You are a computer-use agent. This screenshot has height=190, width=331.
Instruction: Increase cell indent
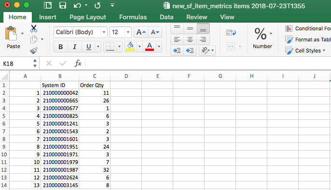point(190,51)
